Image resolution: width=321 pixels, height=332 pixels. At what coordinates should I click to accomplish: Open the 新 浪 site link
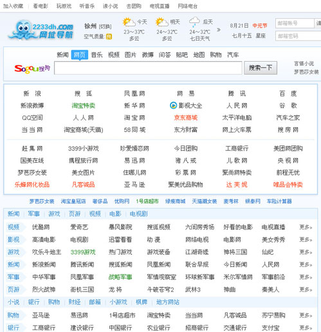[32, 93]
